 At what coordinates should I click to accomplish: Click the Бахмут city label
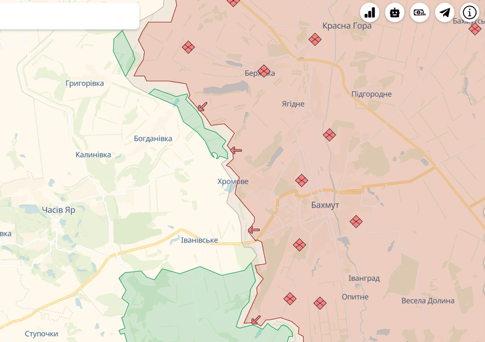325,205
